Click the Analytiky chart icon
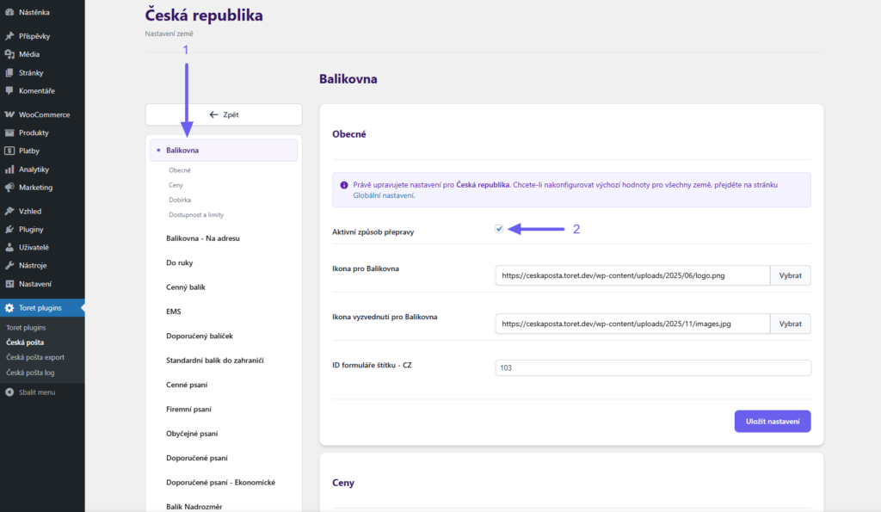Image resolution: width=881 pixels, height=512 pixels. [9, 170]
